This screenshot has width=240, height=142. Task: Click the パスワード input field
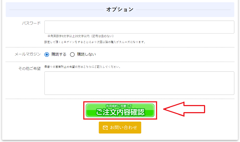tap(139, 27)
